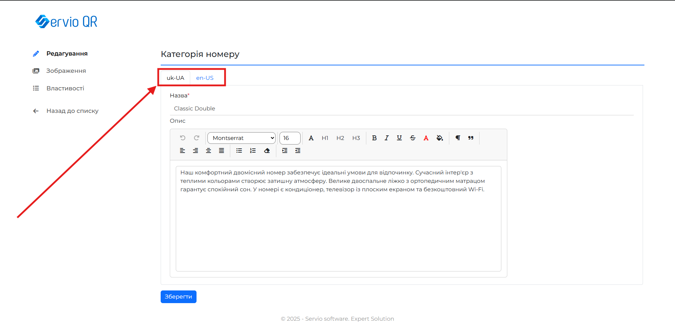Toggle italic text formatting

(387, 138)
